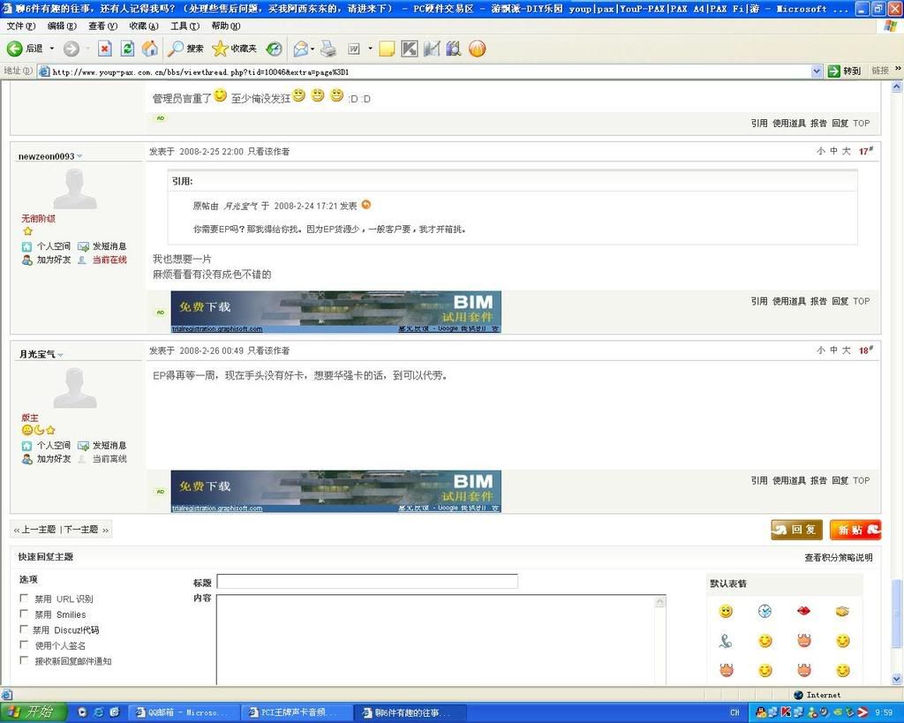The width and height of the screenshot is (904, 723).
Task: Click the browser Back arrow button
Action: (x=15, y=49)
